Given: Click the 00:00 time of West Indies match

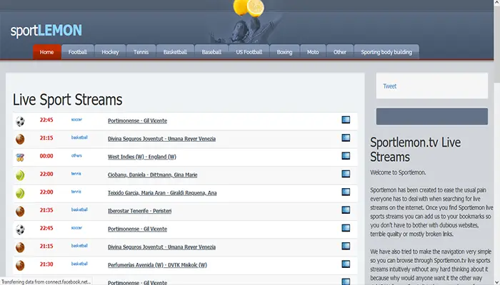Looking at the screenshot, I should [x=46, y=156].
